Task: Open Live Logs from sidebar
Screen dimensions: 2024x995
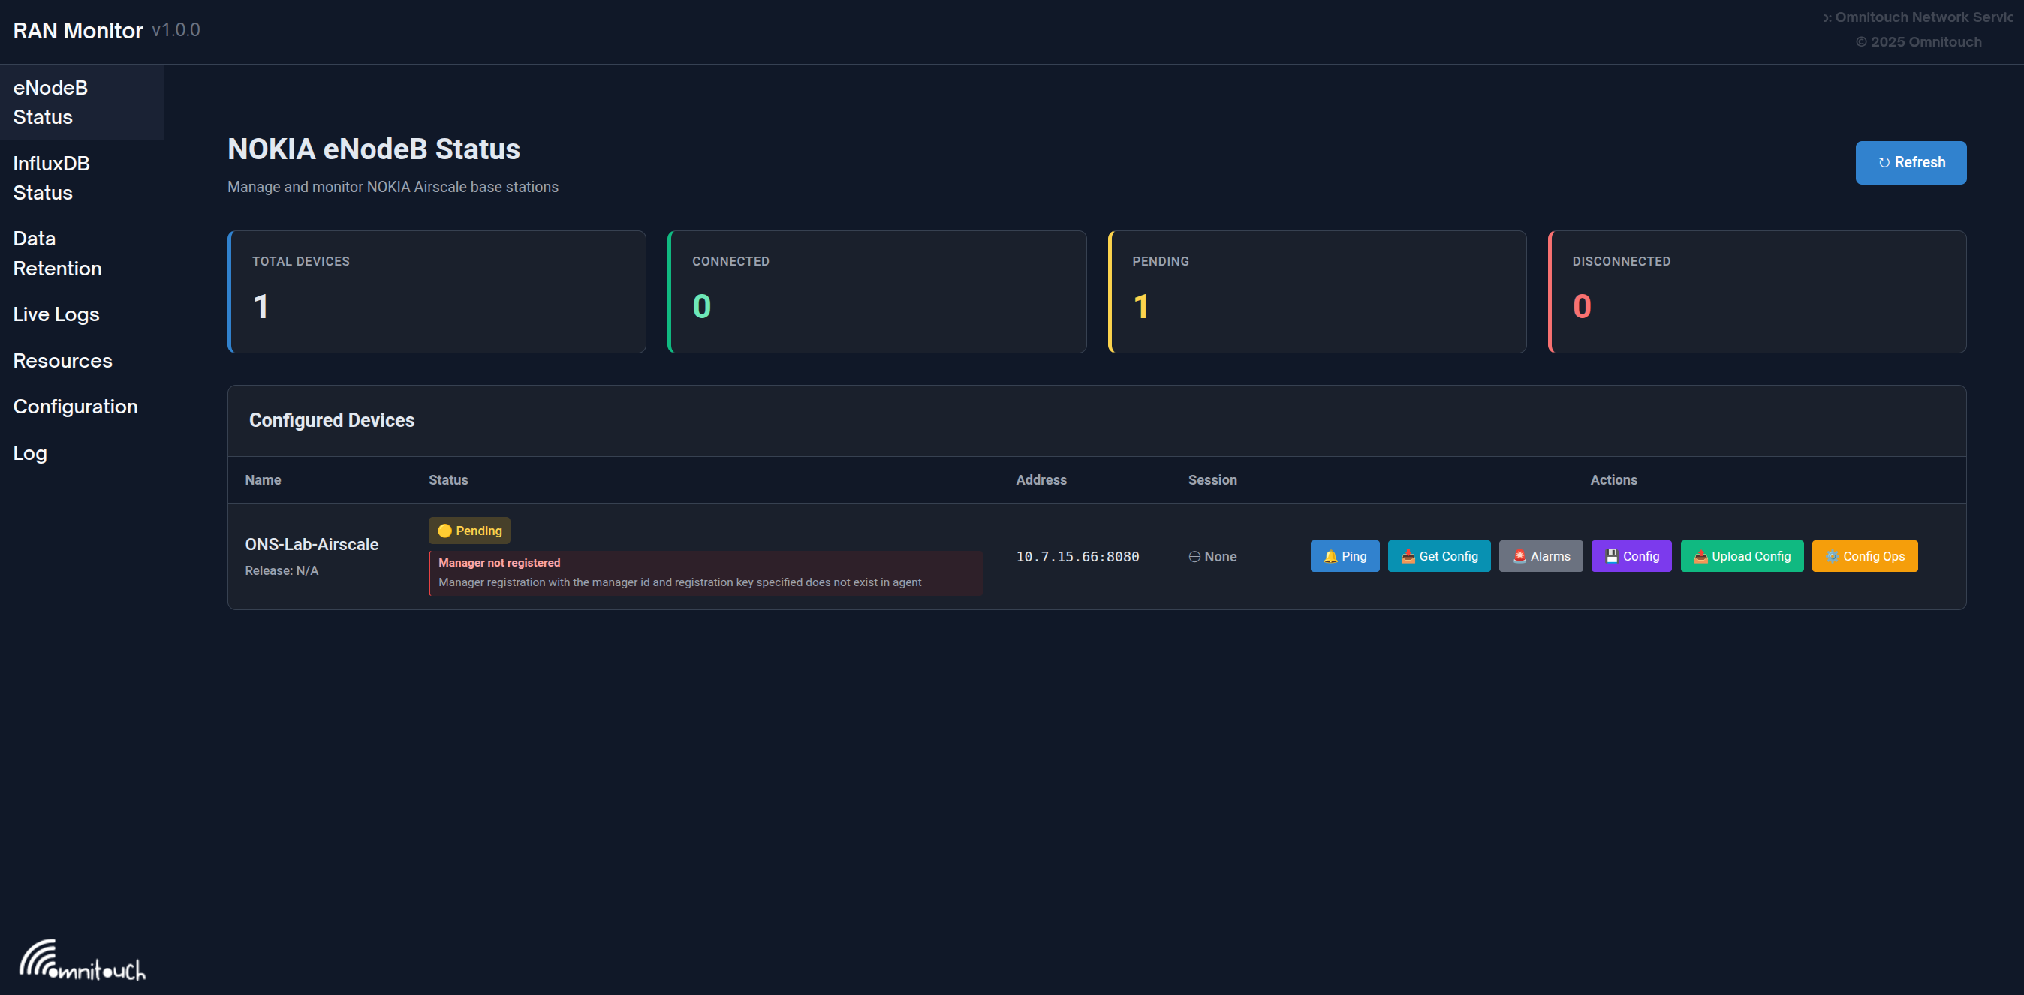Action: click(x=82, y=314)
